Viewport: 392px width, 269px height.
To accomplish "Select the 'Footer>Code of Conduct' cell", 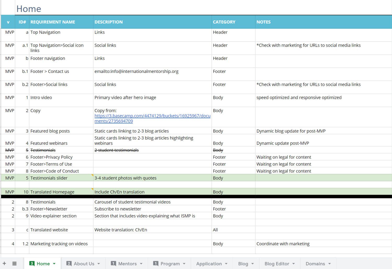I will click(61, 171).
